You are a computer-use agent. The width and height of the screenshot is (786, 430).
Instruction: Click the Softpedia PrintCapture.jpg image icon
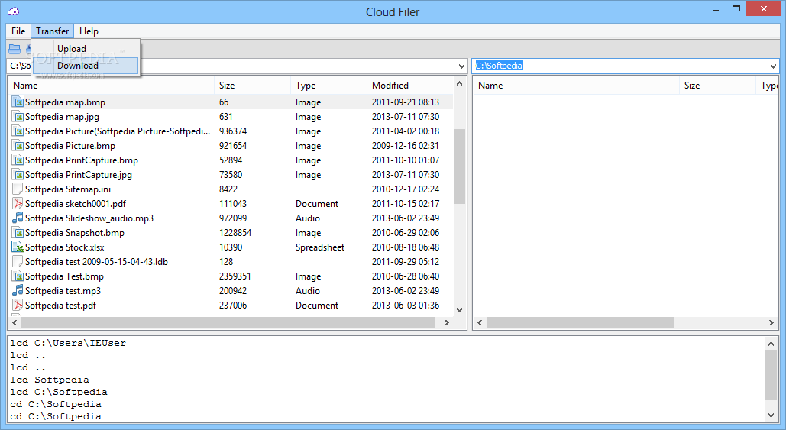click(x=18, y=175)
